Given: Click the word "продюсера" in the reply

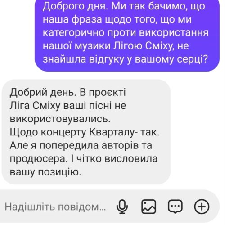Looking at the screenshot, I should click(x=38, y=159).
